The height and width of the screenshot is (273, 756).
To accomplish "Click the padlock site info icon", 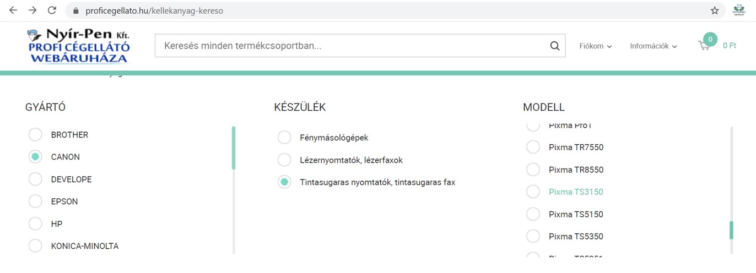I will pyautogui.click(x=76, y=10).
